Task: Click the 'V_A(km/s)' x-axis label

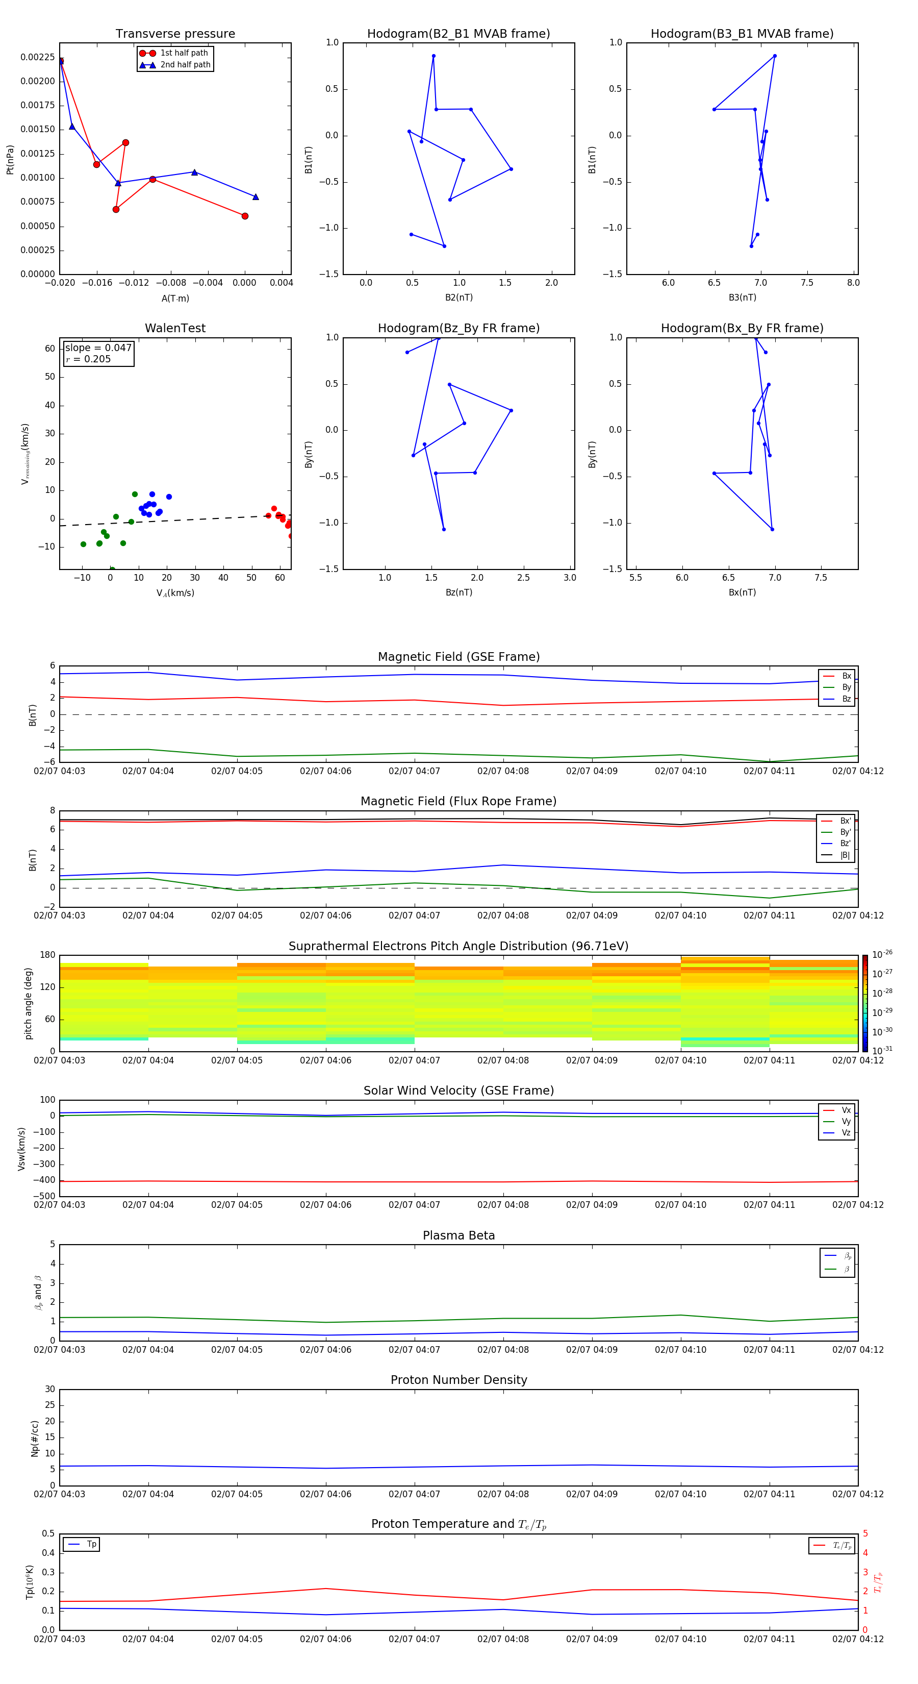Action: tap(175, 593)
